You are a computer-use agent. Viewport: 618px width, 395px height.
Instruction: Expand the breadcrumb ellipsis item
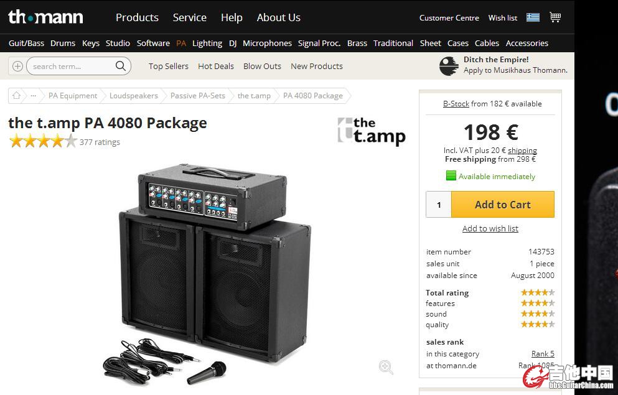click(33, 96)
